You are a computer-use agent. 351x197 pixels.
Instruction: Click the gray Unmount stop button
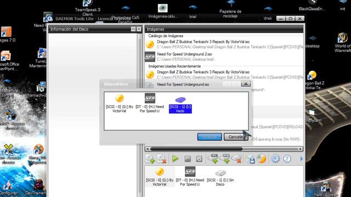pyautogui.click(x=188, y=159)
